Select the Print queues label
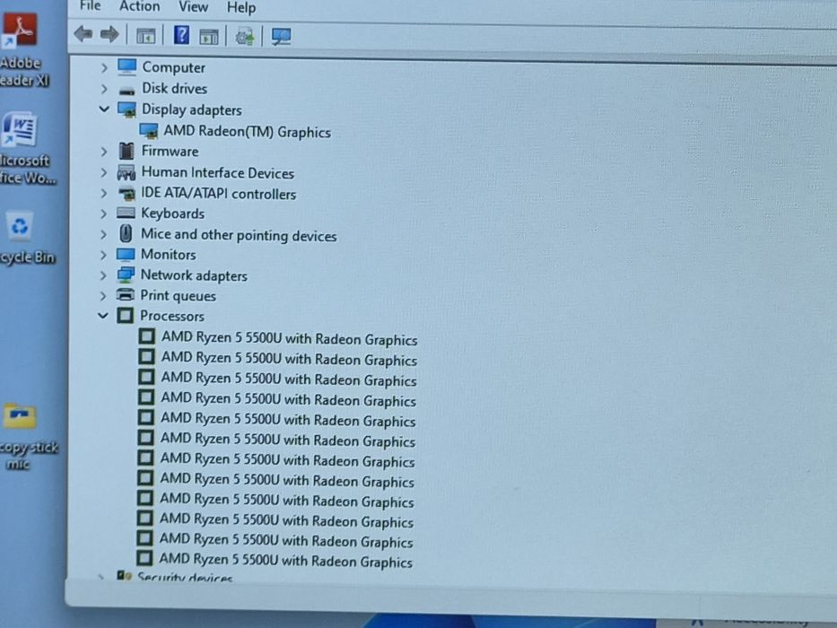The image size is (837, 628). (x=179, y=296)
